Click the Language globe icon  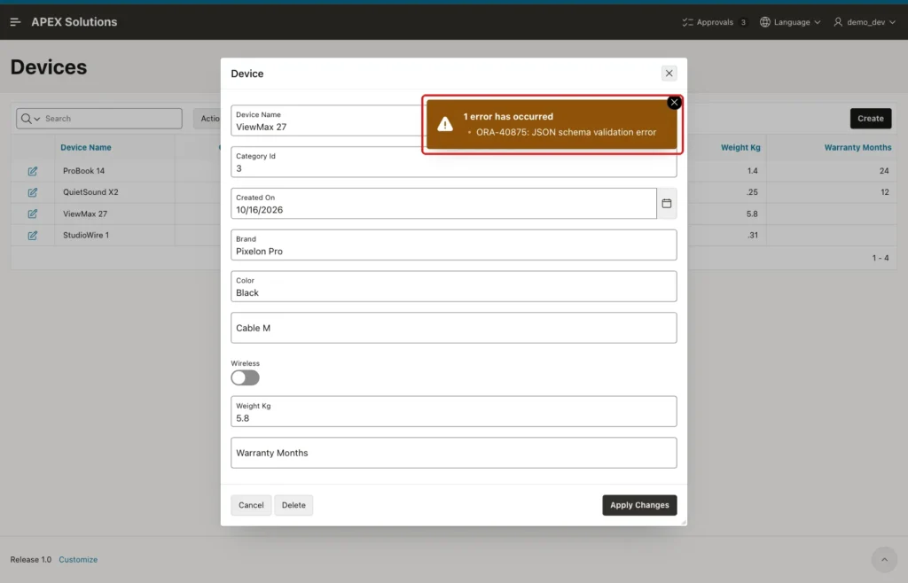(x=765, y=22)
